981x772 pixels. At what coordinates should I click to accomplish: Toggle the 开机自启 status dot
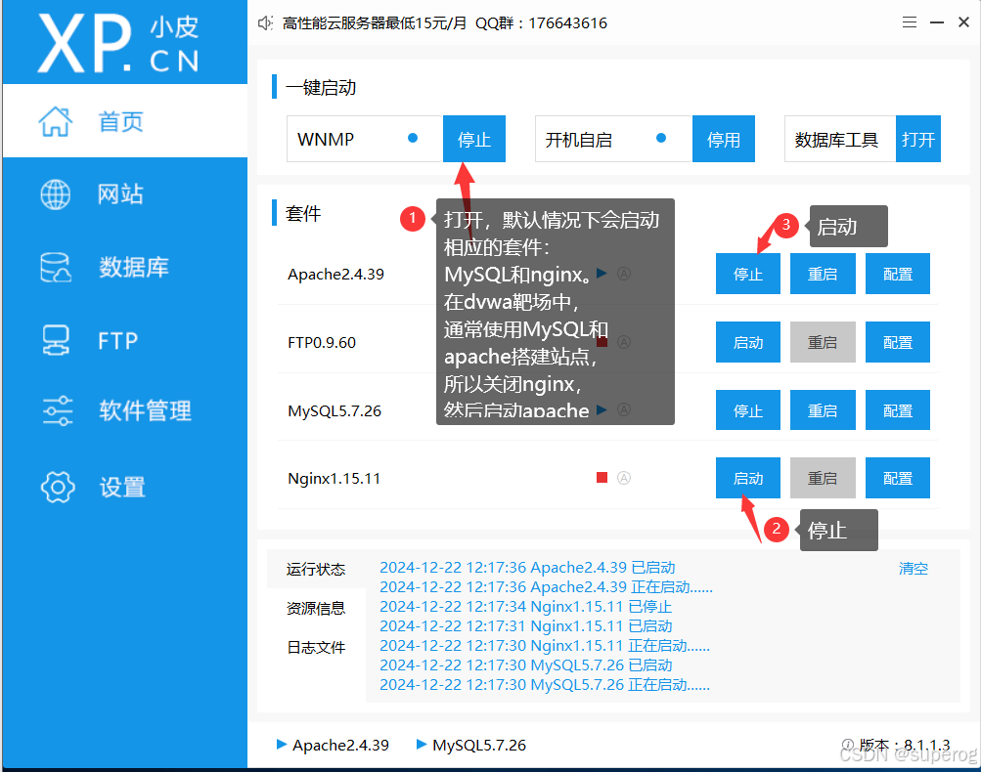pos(661,138)
